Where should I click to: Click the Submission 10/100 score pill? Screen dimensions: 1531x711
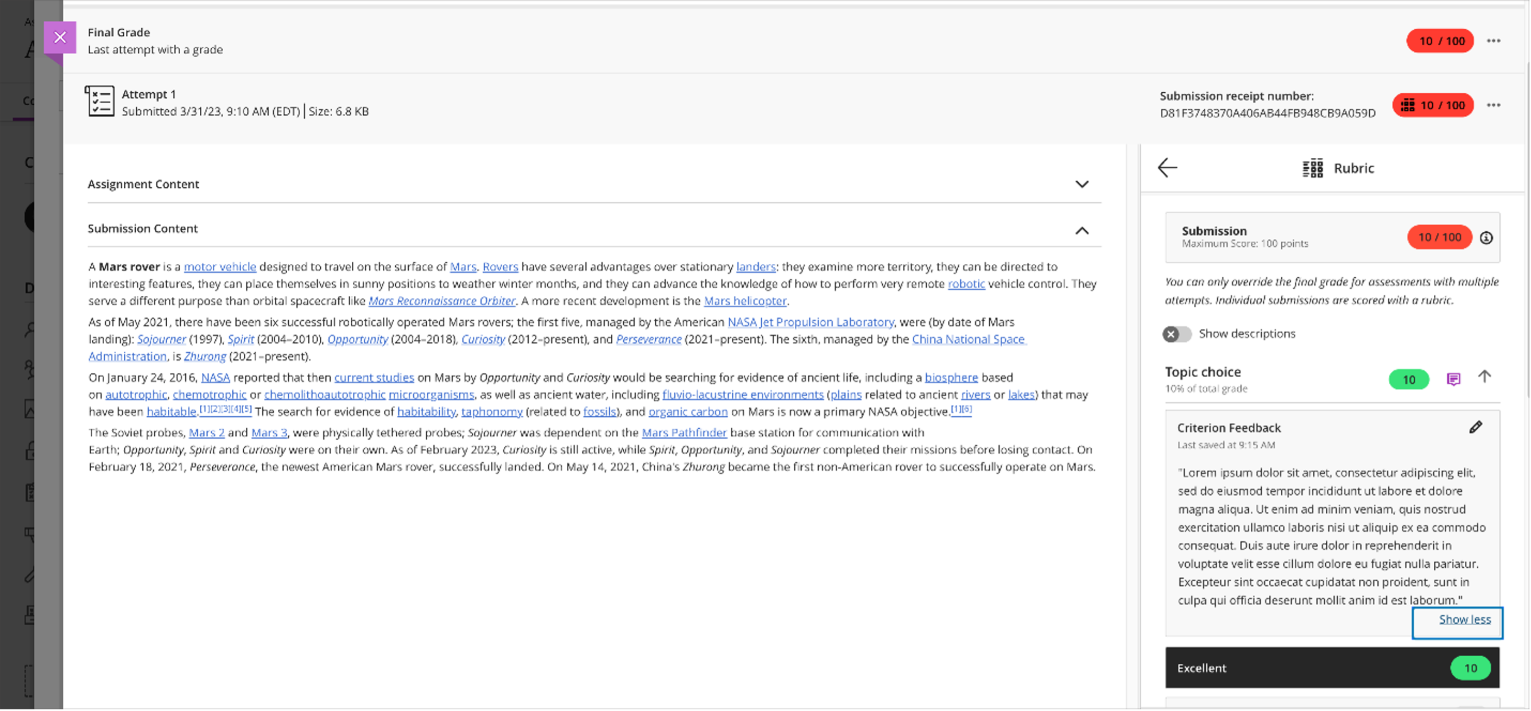[1439, 237]
